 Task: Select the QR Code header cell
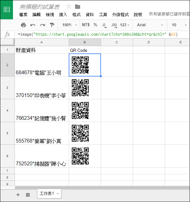(85, 50)
